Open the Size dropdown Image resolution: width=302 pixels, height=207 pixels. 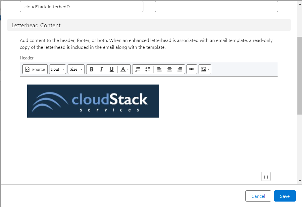[x=76, y=69]
